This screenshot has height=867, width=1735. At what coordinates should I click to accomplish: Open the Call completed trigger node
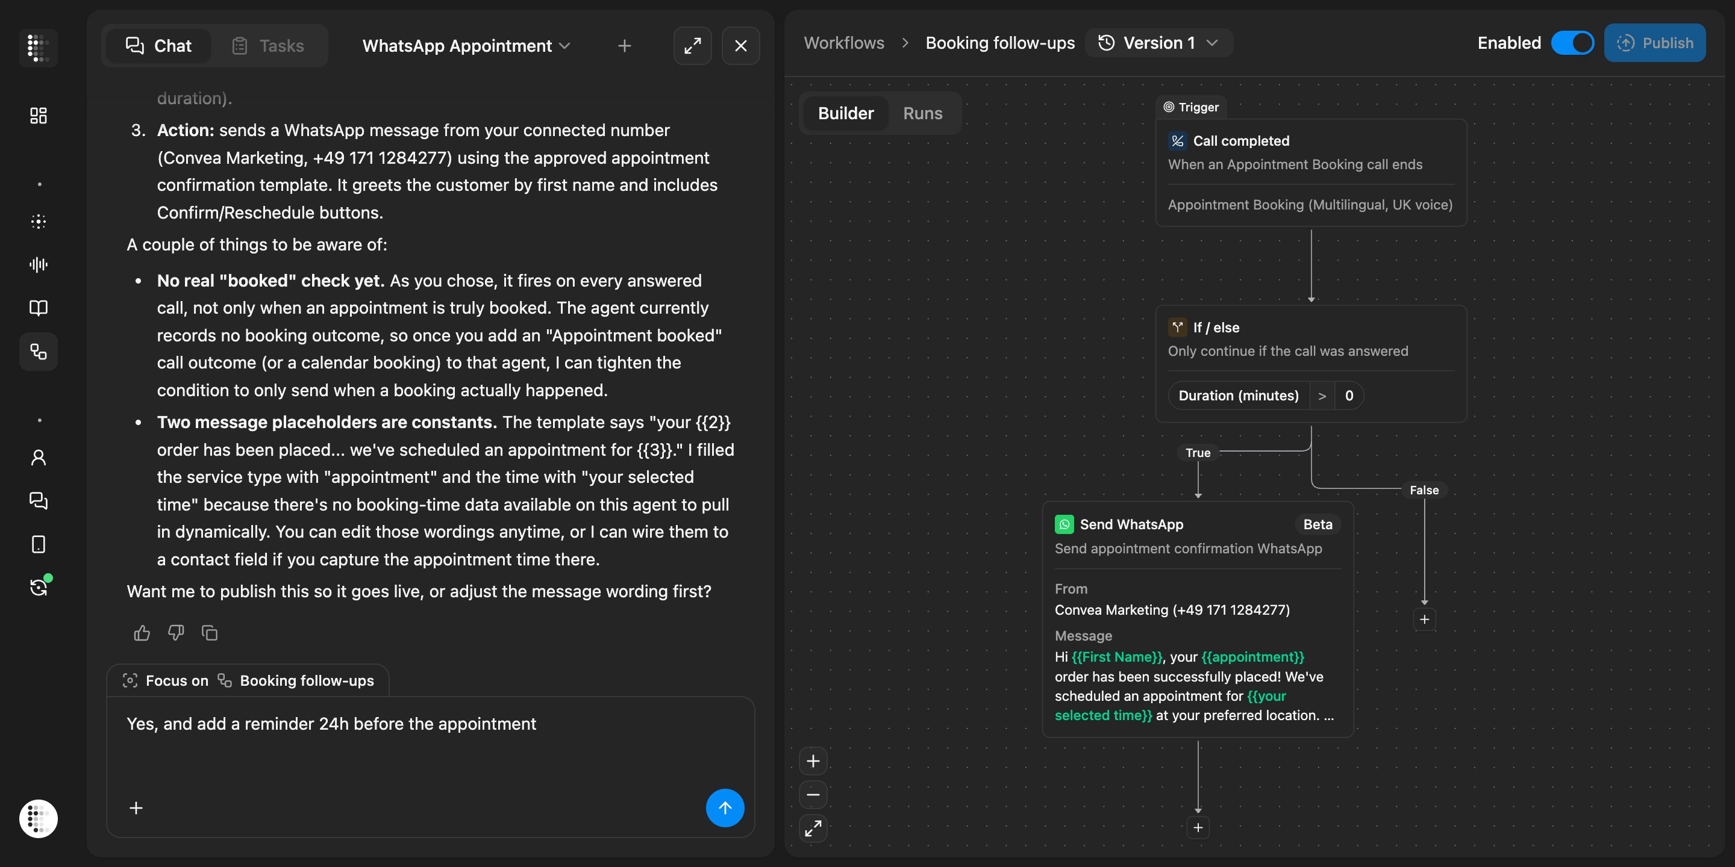pyautogui.click(x=1311, y=173)
